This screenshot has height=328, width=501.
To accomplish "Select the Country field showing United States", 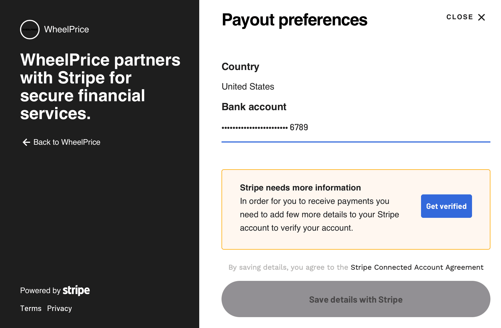I will 248,86.
